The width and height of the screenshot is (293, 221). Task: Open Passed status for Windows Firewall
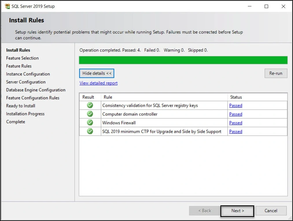[x=236, y=123]
